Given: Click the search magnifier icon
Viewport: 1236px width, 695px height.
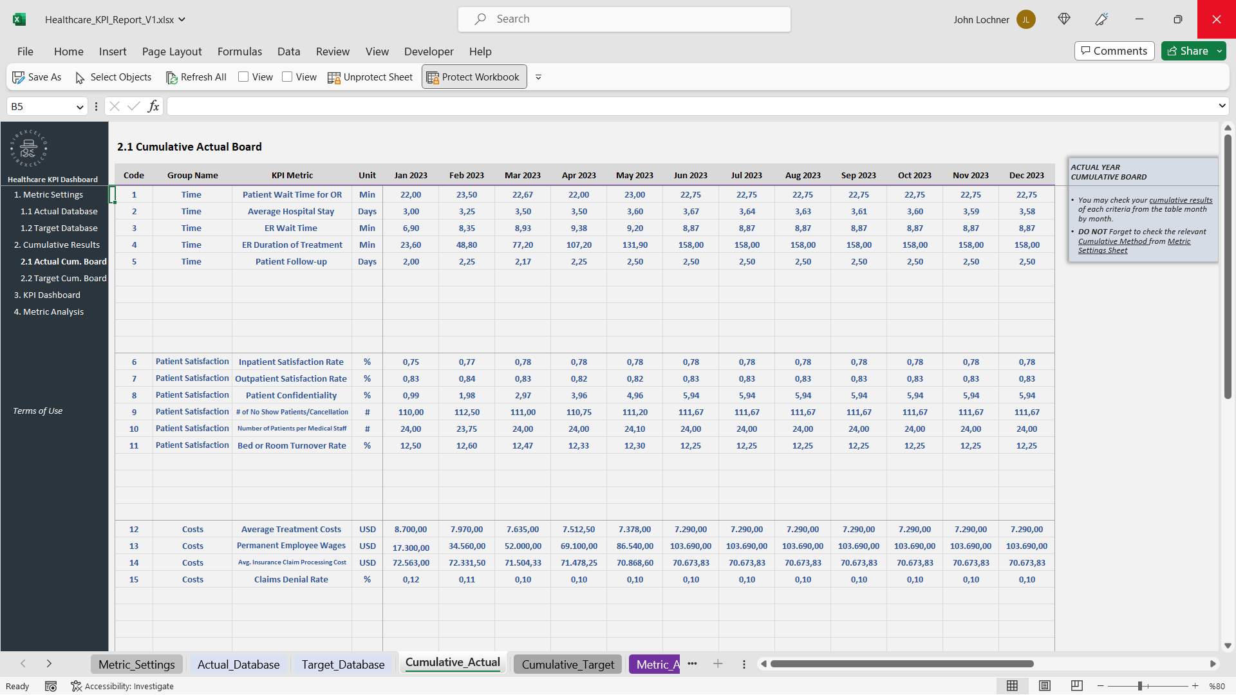Looking at the screenshot, I should [x=480, y=19].
